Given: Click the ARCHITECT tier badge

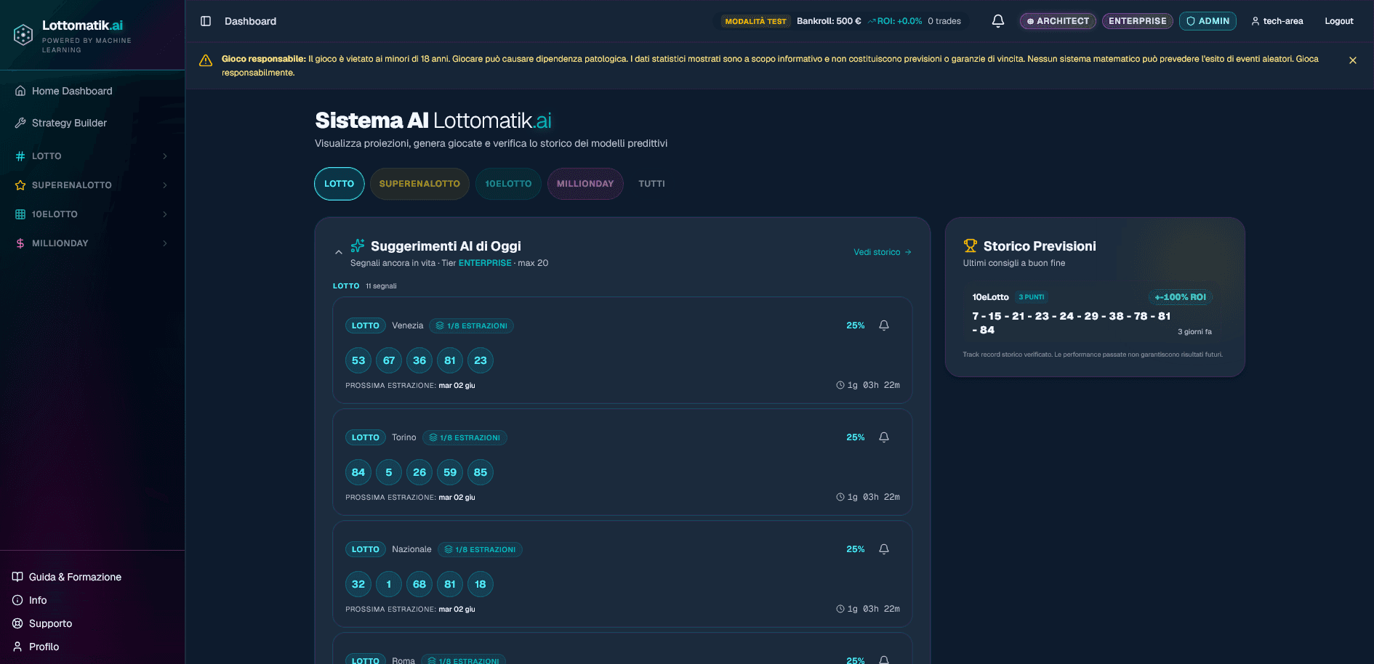Looking at the screenshot, I should click(x=1058, y=21).
